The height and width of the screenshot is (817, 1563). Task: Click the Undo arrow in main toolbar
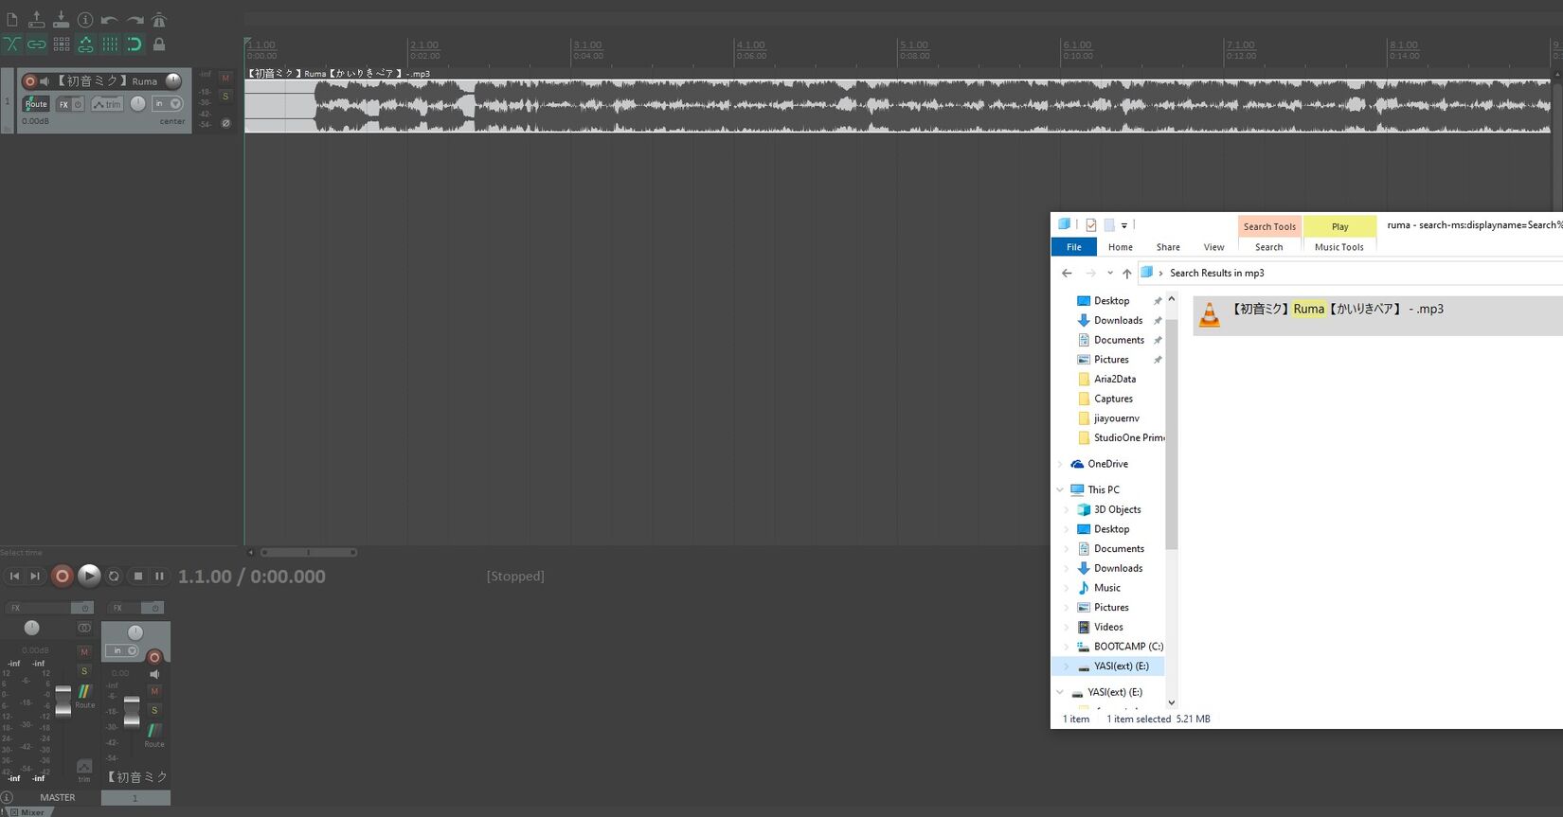click(x=110, y=19)
